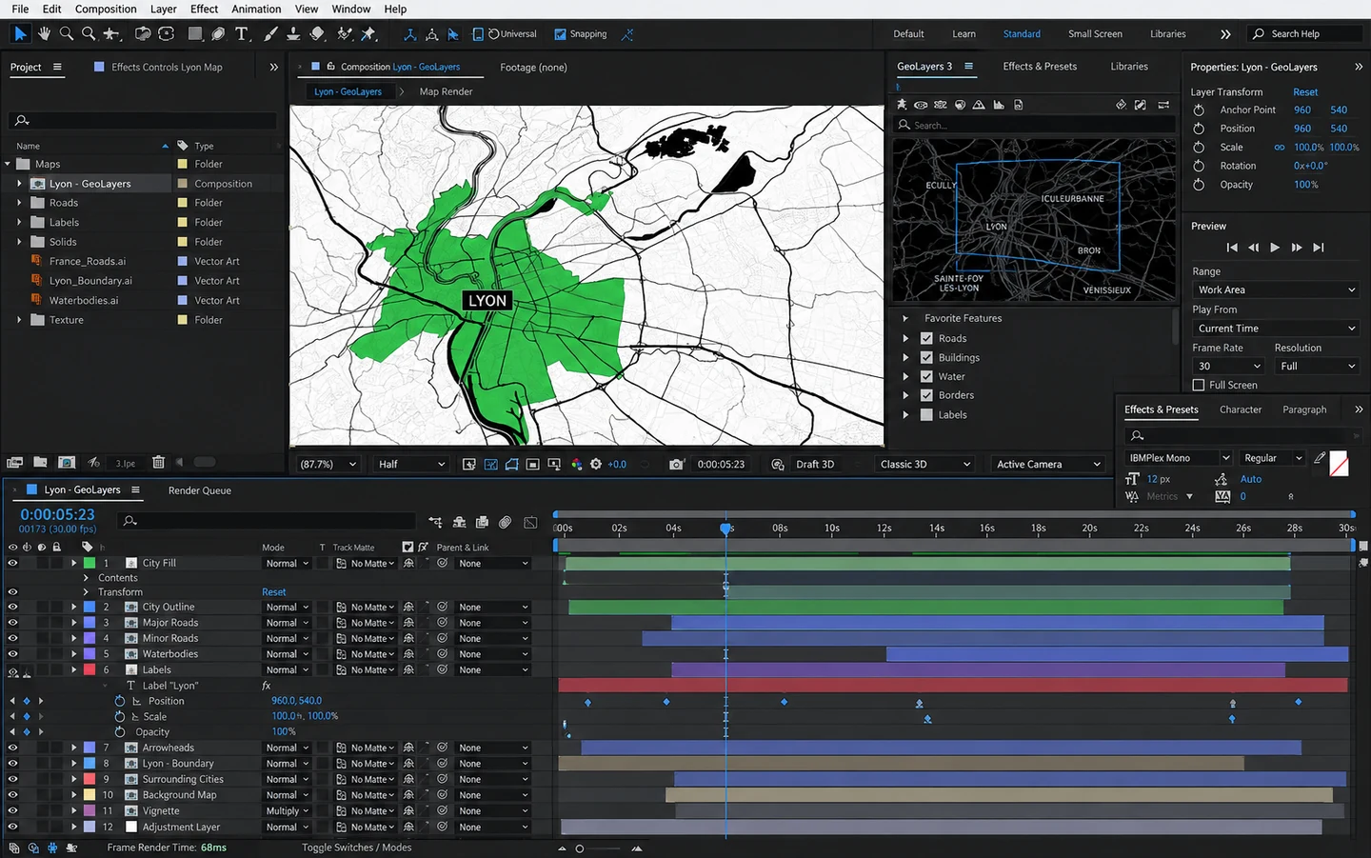The width and height of the screenshot is (1371, 858).
Task: Toggle the Buildings checkbox in GeoLayers
Action: [x=926, y=357]
